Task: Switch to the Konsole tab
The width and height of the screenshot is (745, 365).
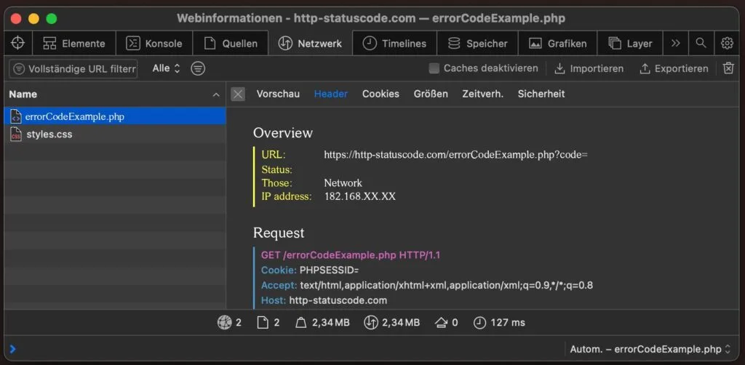Action: click(154, 43)
